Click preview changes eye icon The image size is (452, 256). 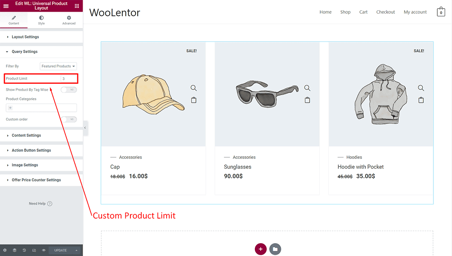point(44,250)
